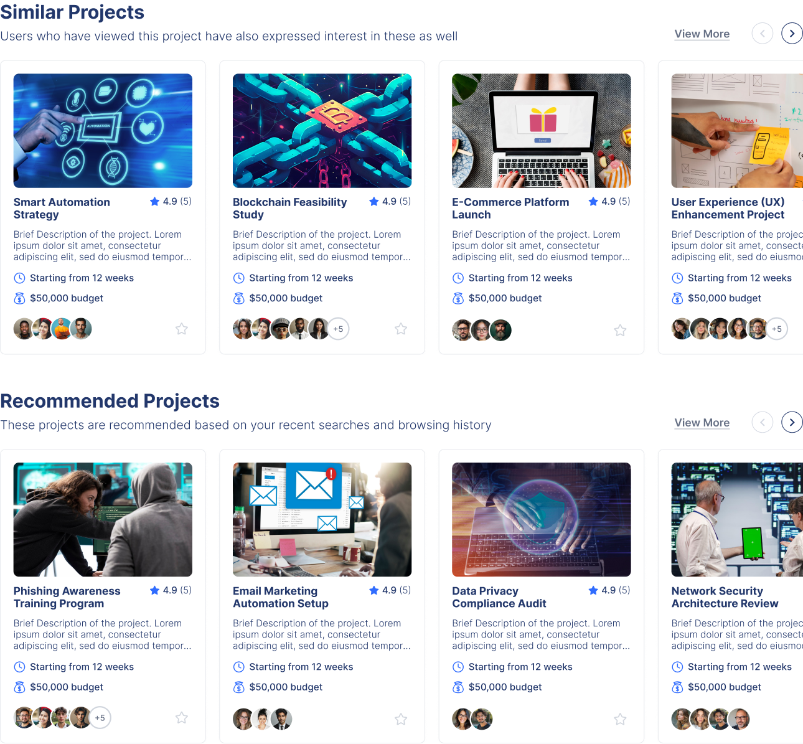Click clock icon on Smart Automation Strategy
Image resolution: width=803 pixels, height=744 pixels.
19,278
